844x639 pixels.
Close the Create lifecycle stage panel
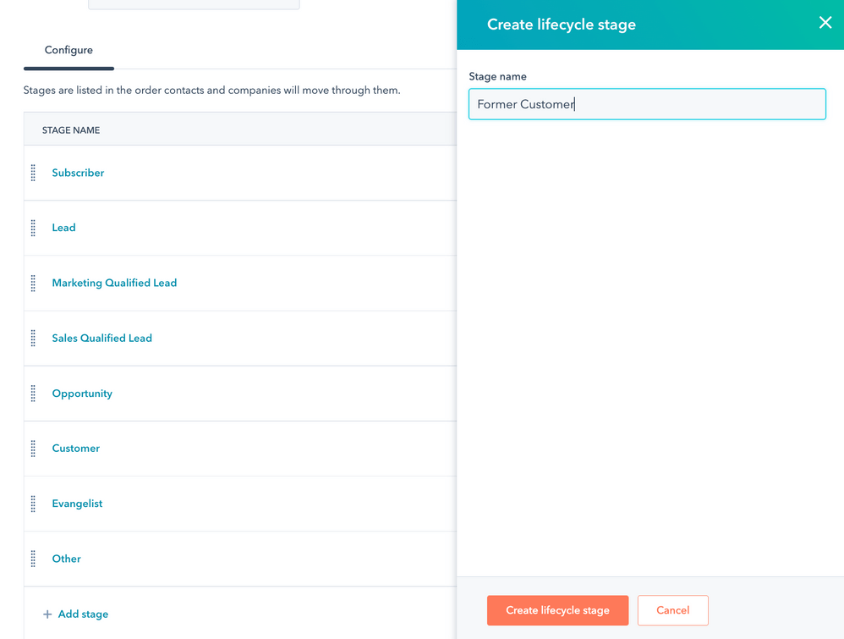(x=825, y=23)
